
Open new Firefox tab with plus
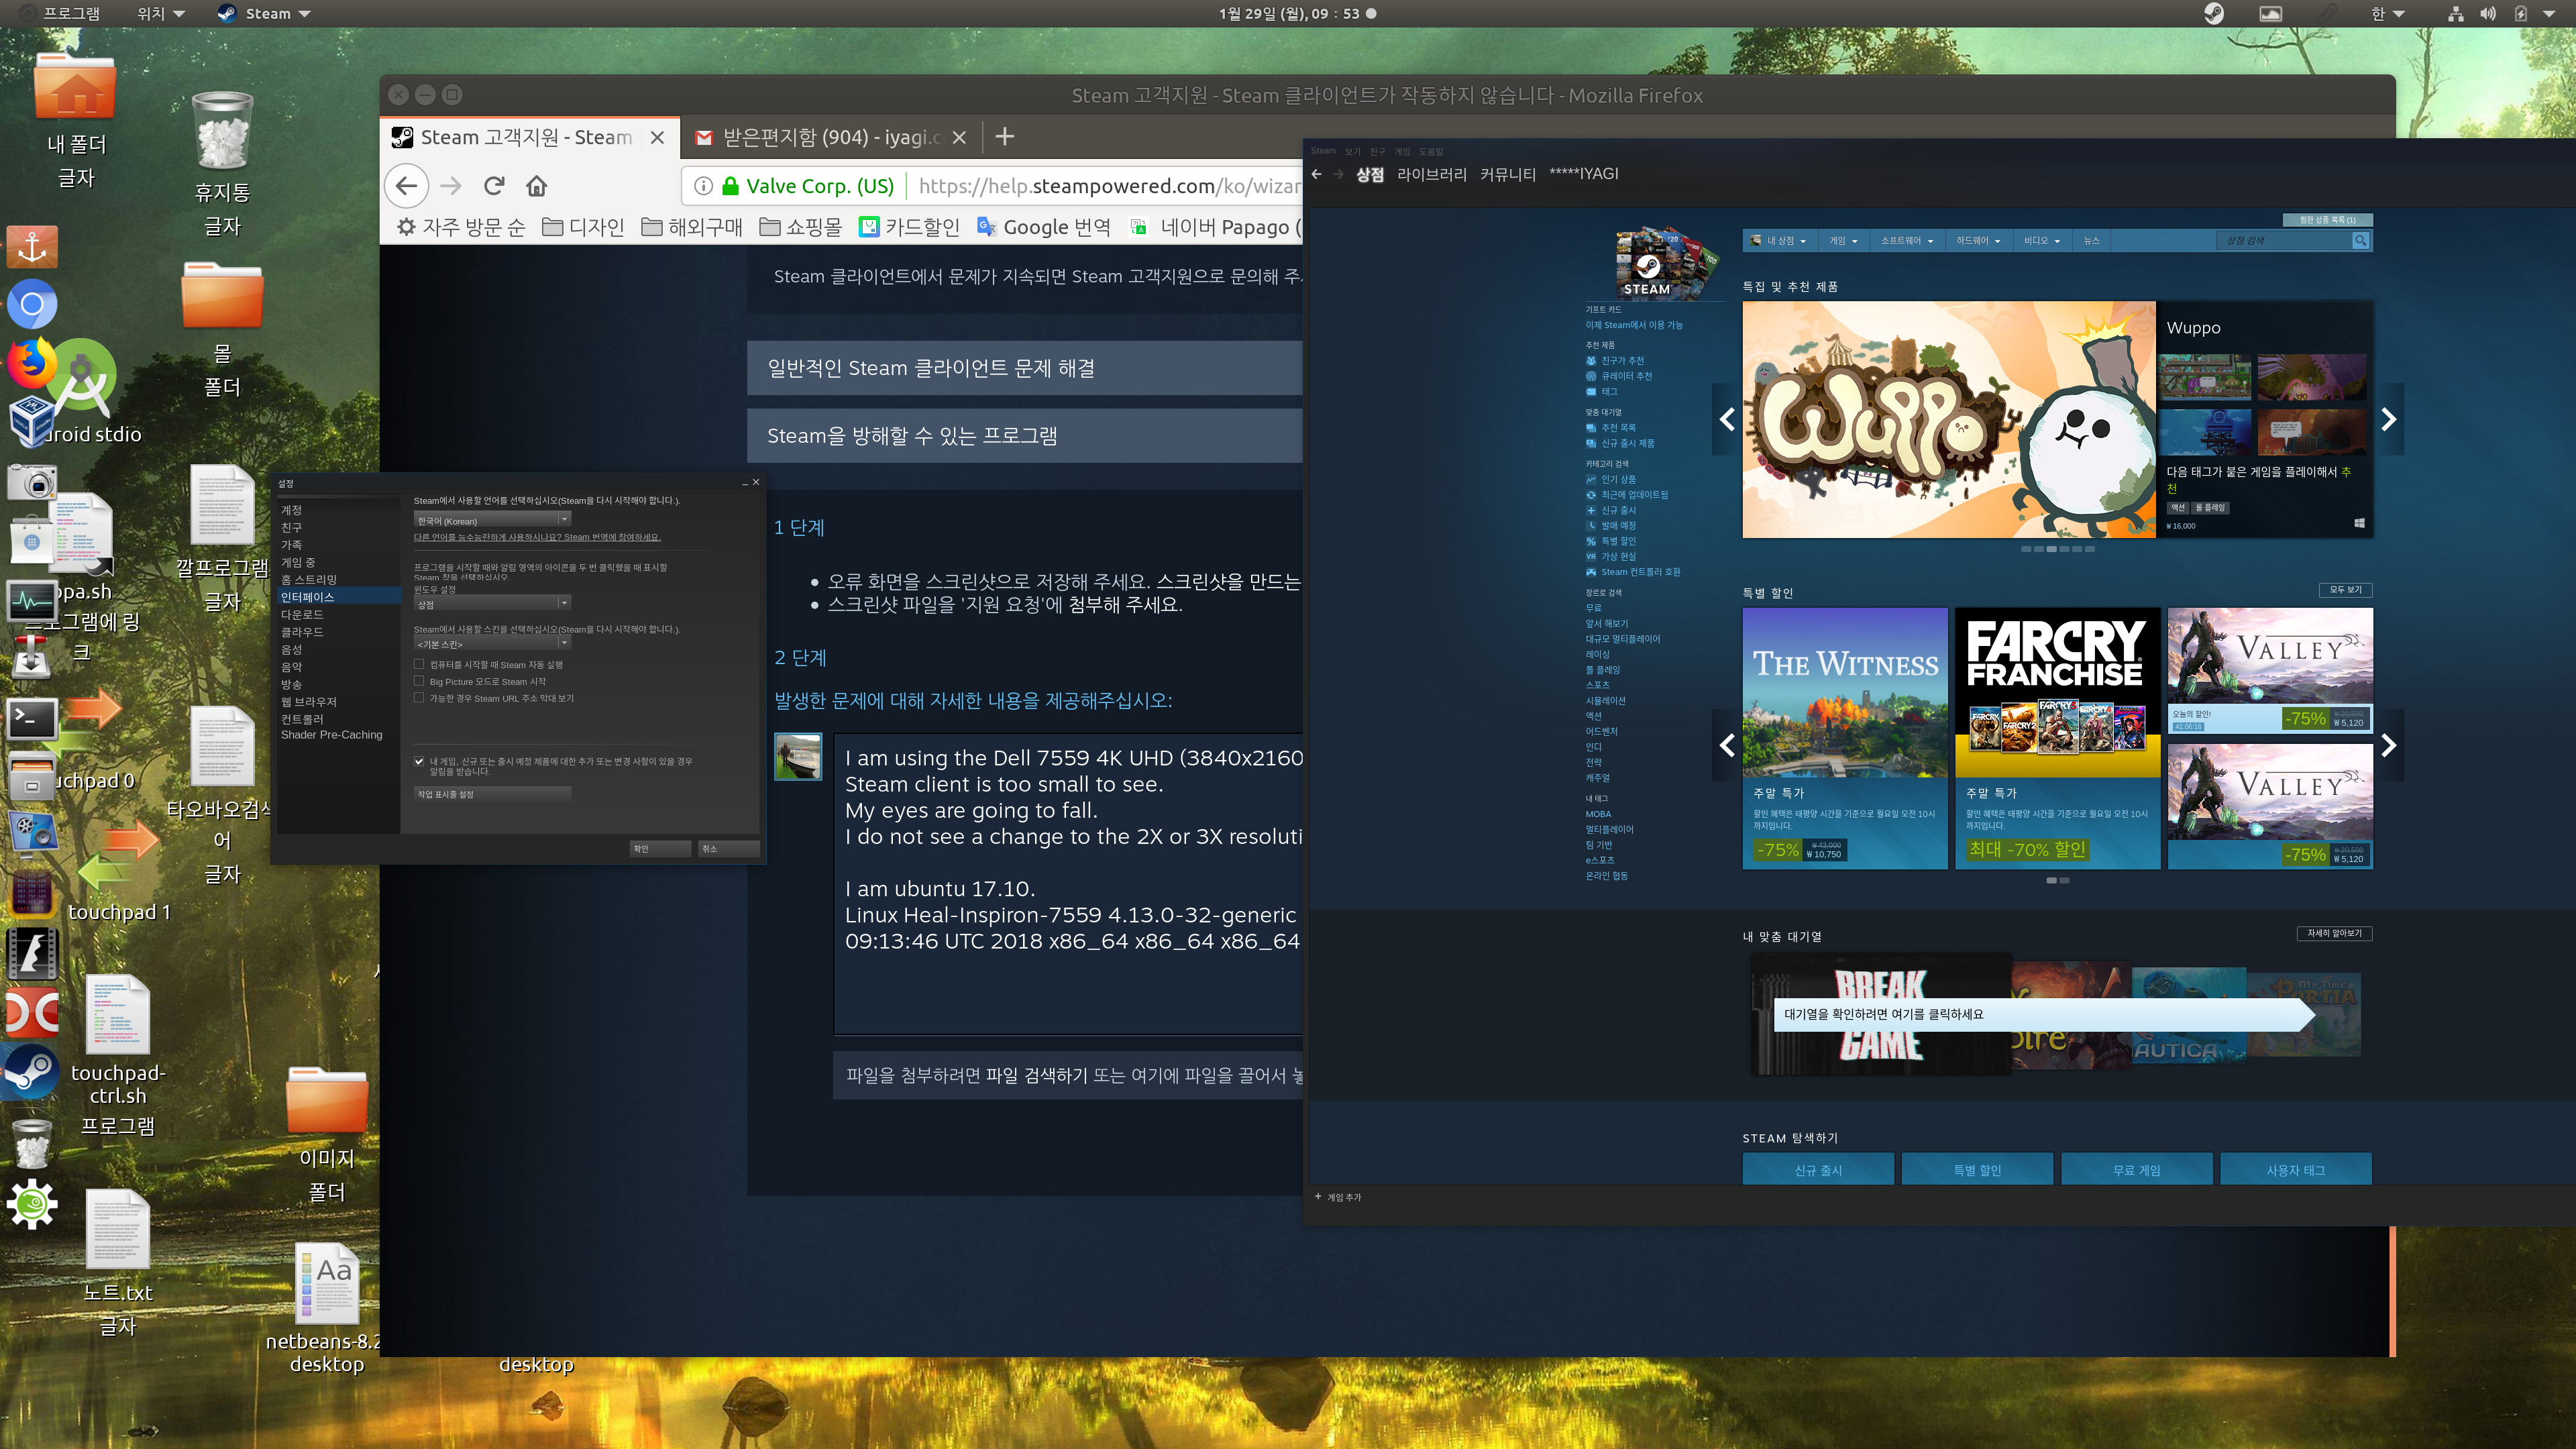(x=1005, y=137)
